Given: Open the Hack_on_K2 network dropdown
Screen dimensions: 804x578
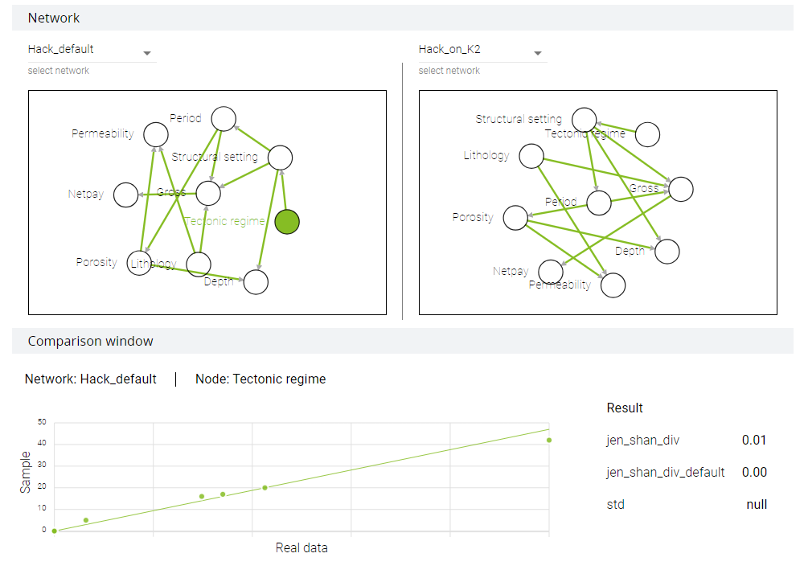Looking at the screenshot, I should pos(482,51).
